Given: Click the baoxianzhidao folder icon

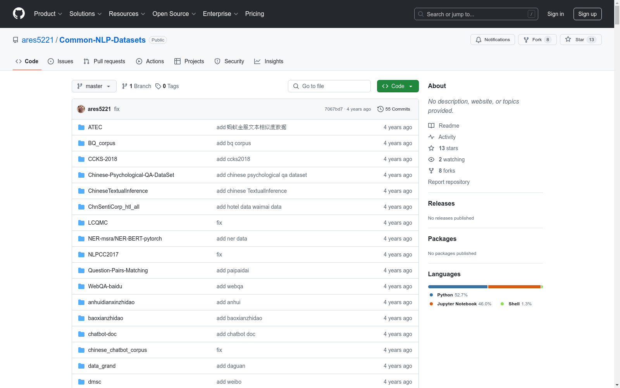Looking at the screenshot, I should [81, 318].
